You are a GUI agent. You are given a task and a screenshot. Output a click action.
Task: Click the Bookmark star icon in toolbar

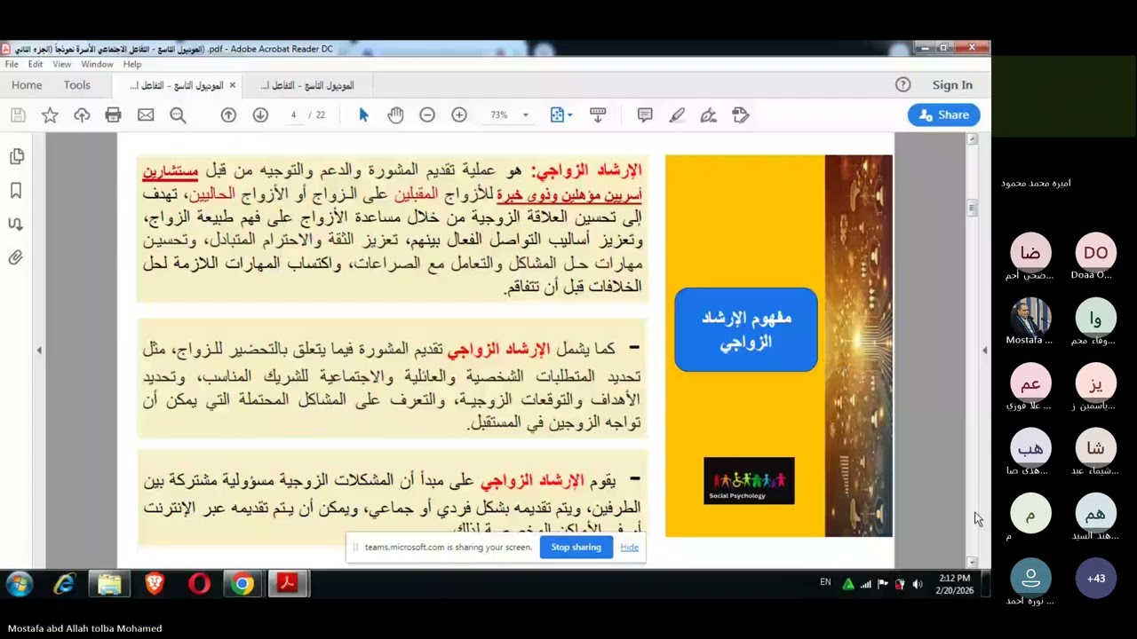coord(50,115)
